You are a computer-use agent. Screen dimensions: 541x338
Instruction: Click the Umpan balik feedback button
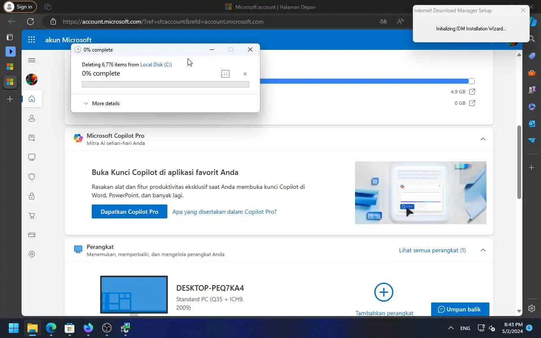(460, 309)
